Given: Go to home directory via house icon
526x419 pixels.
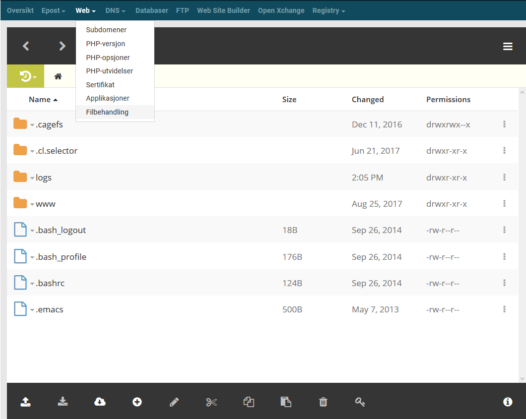Looking at the screenshot, I should (58, 76).
